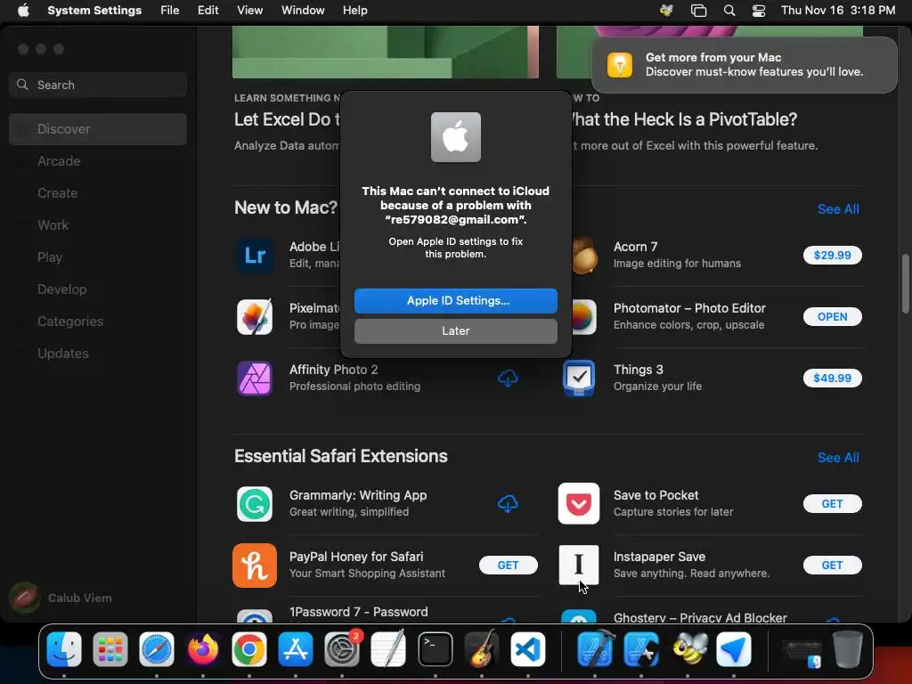This screenshot has width=912, height=684.
Task: Open the Help menu
Action: (354, 11)
